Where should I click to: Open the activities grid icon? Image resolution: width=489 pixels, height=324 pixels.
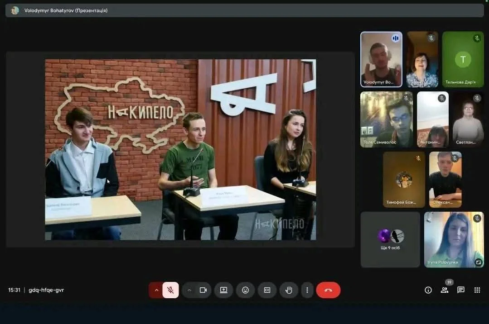[x=477, y=290]
